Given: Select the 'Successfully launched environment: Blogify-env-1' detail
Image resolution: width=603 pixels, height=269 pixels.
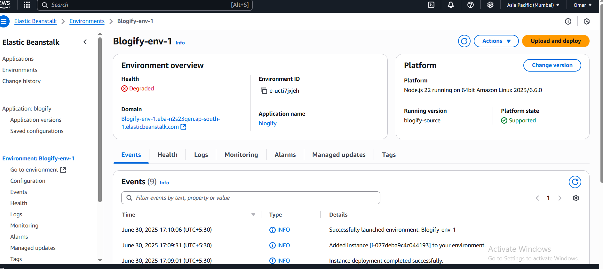Looking at the screenshot, I should tap(393, 230).
